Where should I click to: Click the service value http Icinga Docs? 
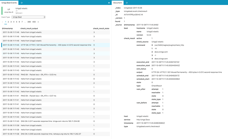[143, 120]
